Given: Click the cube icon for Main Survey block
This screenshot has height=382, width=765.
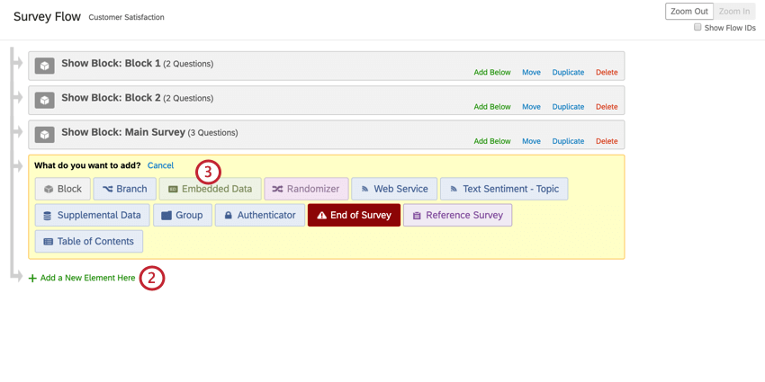Looking at the screenshot, I should point(44,135).
